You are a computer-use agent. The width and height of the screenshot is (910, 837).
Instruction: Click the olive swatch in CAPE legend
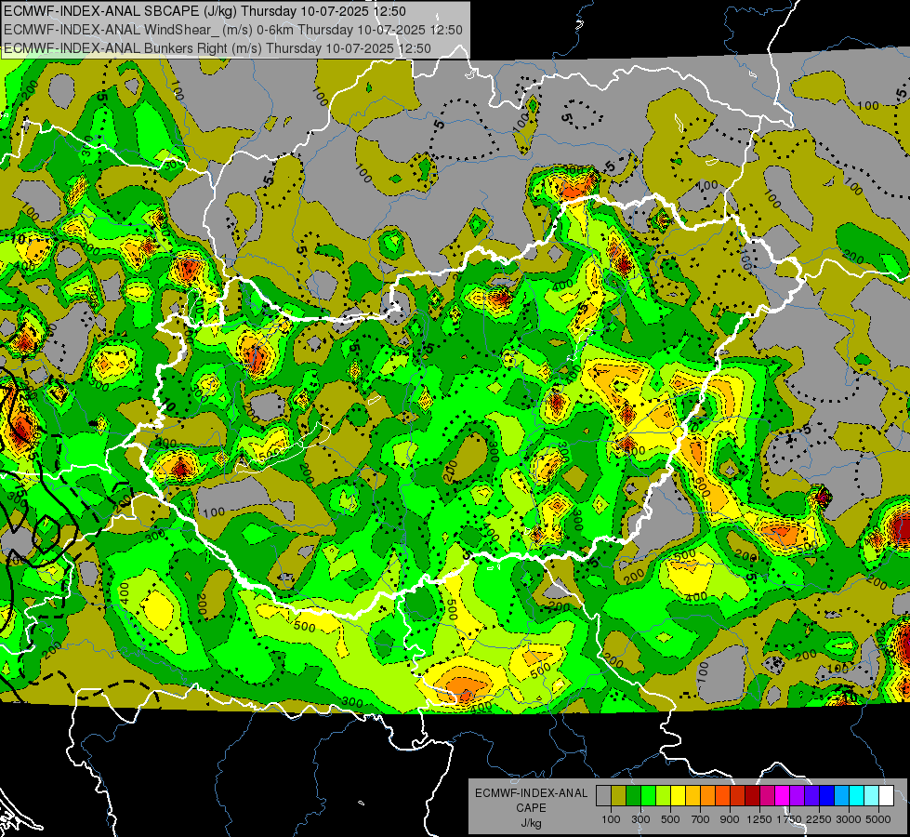tap(619, 795)
